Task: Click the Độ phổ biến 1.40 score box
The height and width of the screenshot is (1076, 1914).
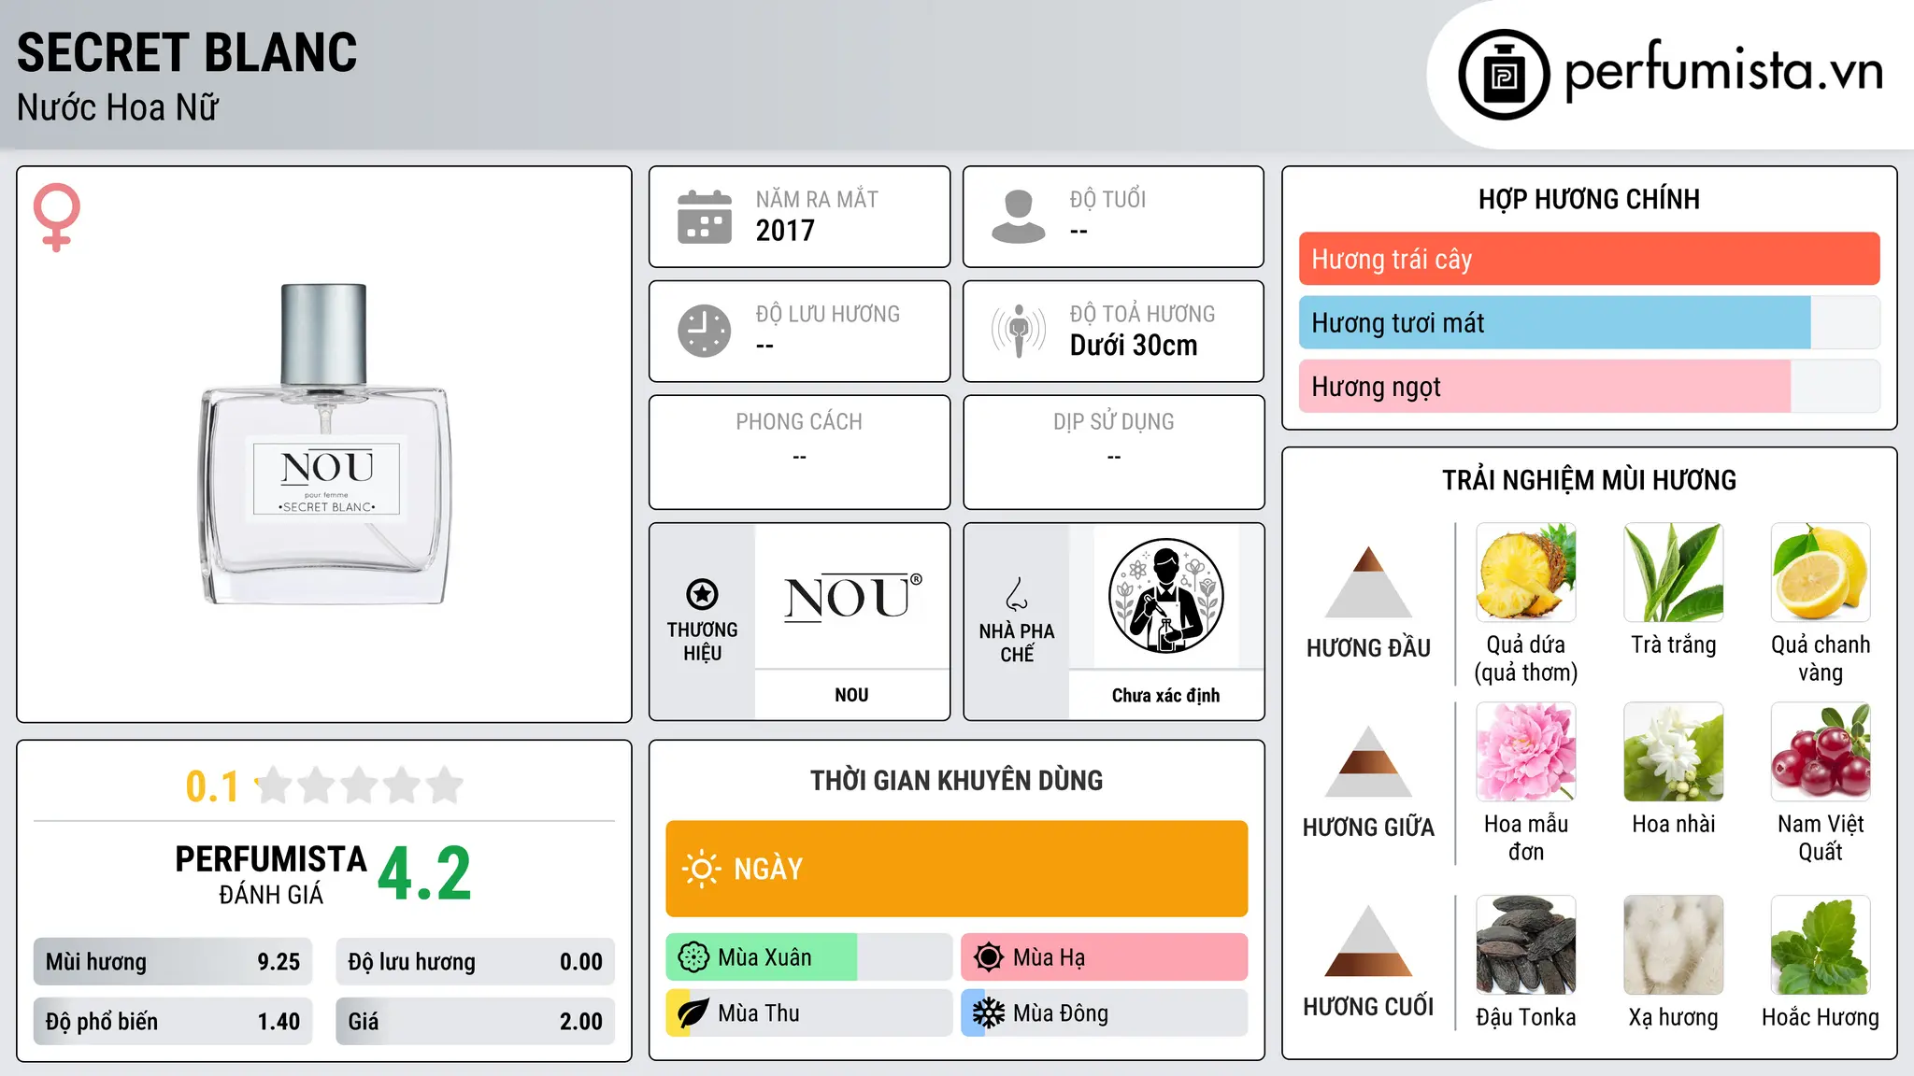Action: coord(173,1021)
